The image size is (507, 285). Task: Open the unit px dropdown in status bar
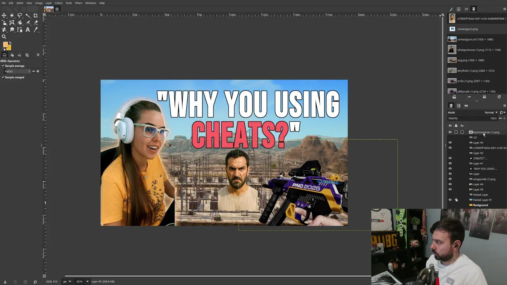click(x=67, y=281)
